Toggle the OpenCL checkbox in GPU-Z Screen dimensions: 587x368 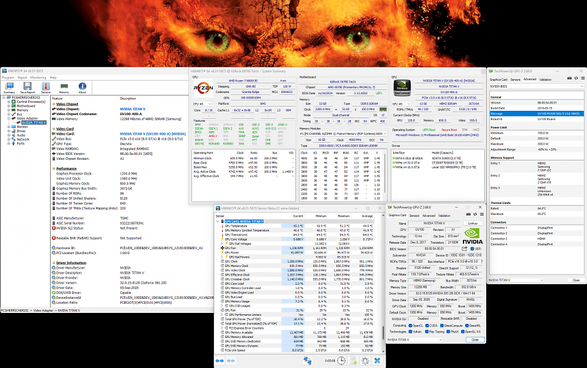[x=410, y=326]
